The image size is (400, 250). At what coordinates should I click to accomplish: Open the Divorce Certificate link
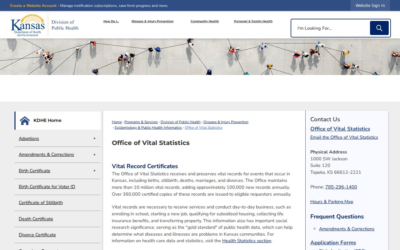pos(37,235)
